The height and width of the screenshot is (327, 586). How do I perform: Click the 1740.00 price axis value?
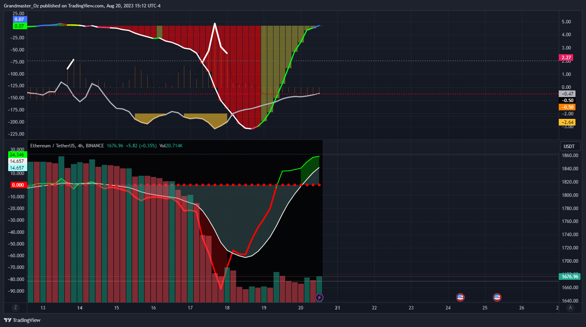[570, 235]
